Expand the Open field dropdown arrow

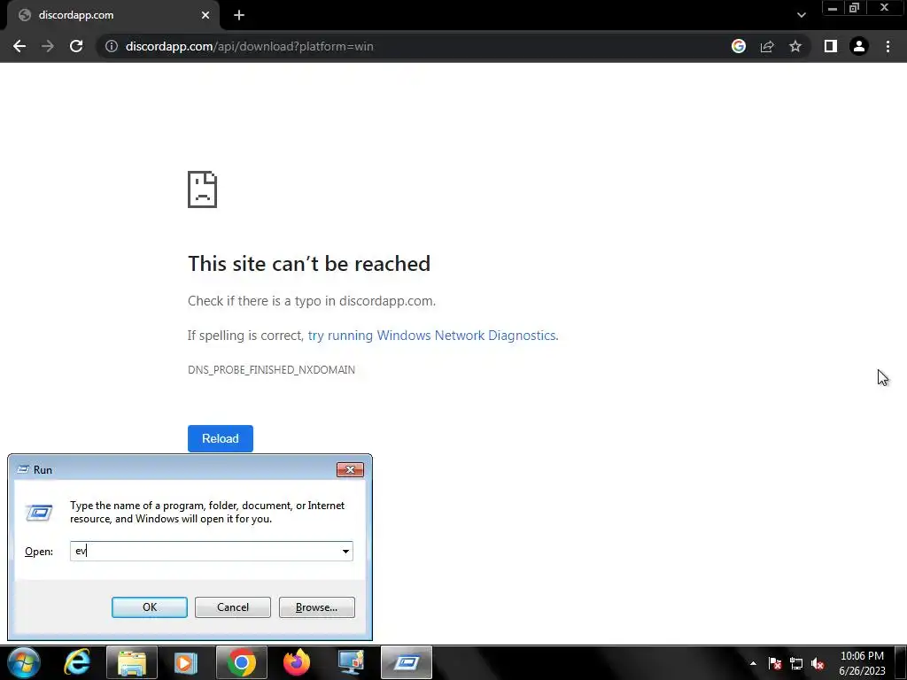pyautogui.click(x=346, y=551)
